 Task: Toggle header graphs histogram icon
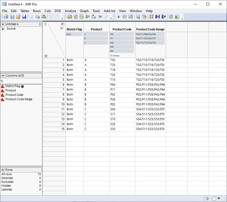coord(62,28)
